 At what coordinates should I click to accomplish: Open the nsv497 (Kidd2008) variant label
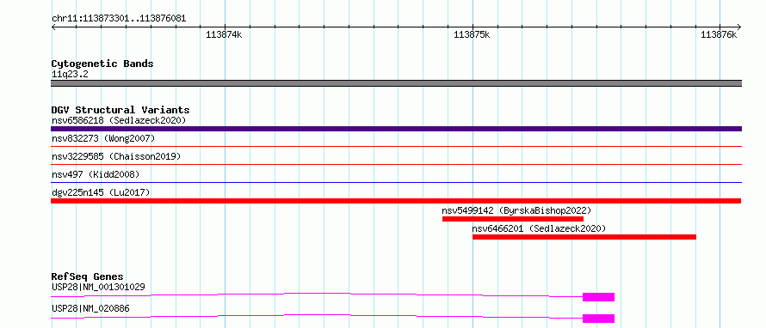96,174
